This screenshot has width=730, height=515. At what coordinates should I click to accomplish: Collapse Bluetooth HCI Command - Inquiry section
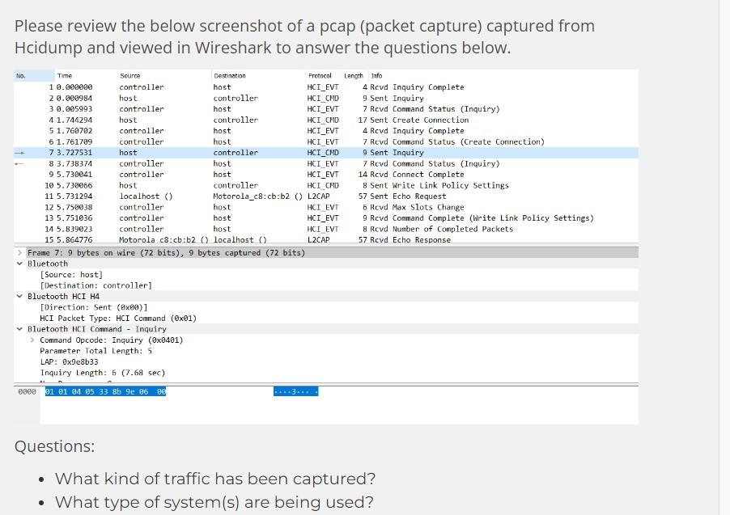19,329
